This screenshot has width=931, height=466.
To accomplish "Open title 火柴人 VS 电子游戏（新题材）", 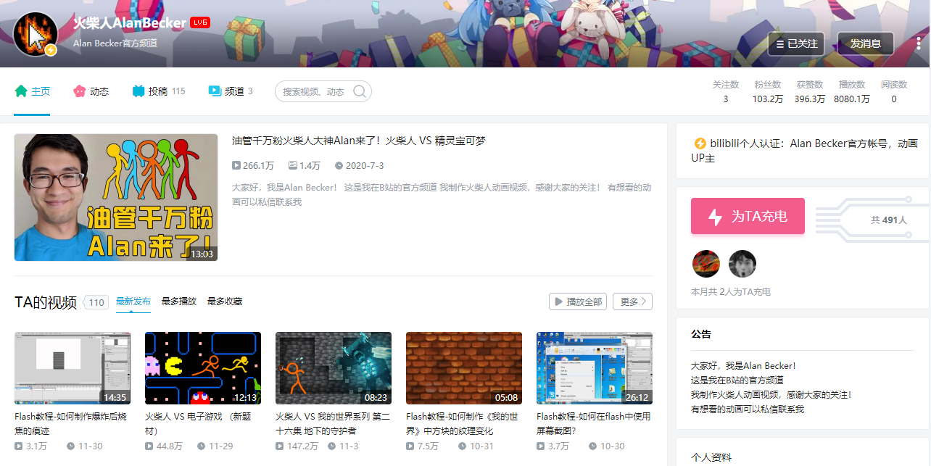I will point(198,423).
